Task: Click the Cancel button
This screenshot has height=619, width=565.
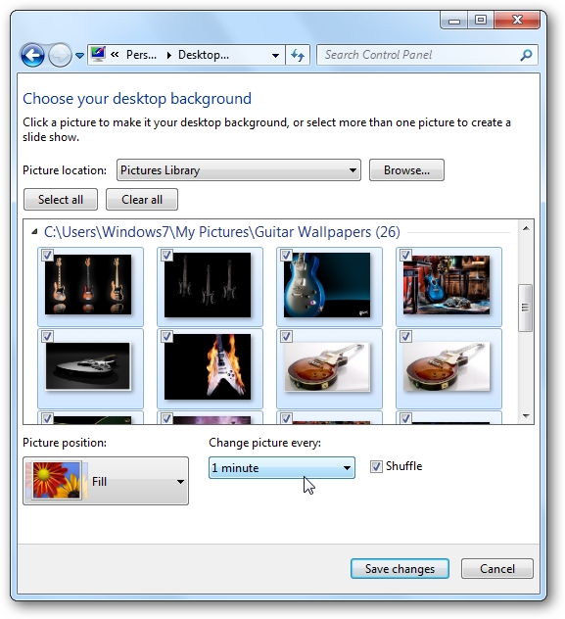Action: click(497, 569)
